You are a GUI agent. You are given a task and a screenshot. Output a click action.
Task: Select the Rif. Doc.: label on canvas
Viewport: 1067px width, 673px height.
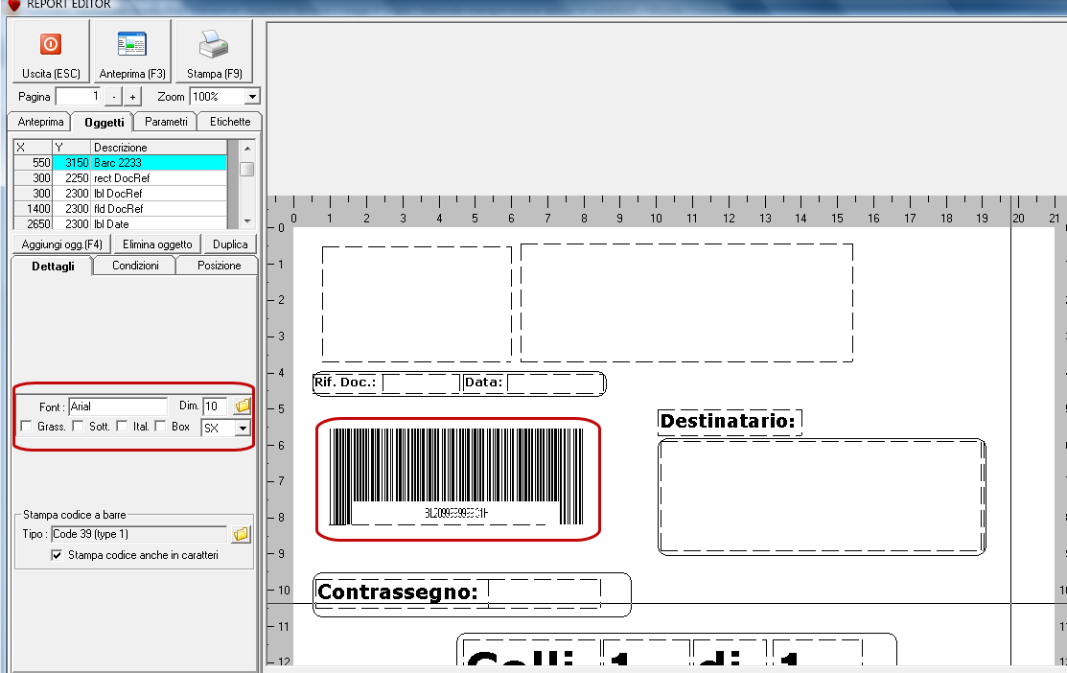(x=345, y=382)
